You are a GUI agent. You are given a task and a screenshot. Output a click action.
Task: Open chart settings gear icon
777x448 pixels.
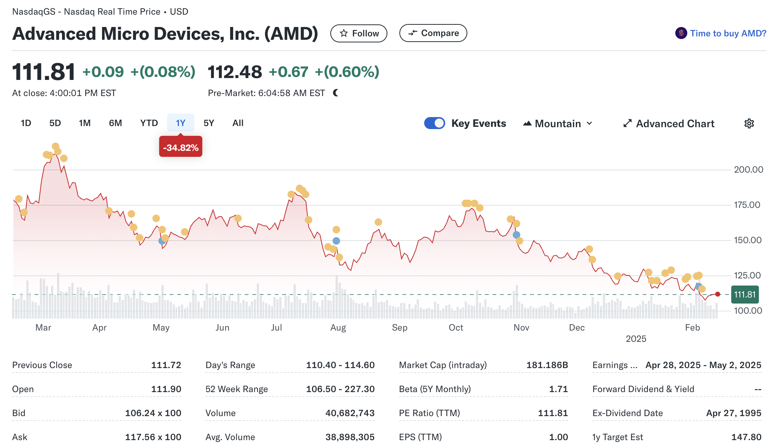pyautogui.click(x=749, y=123)
